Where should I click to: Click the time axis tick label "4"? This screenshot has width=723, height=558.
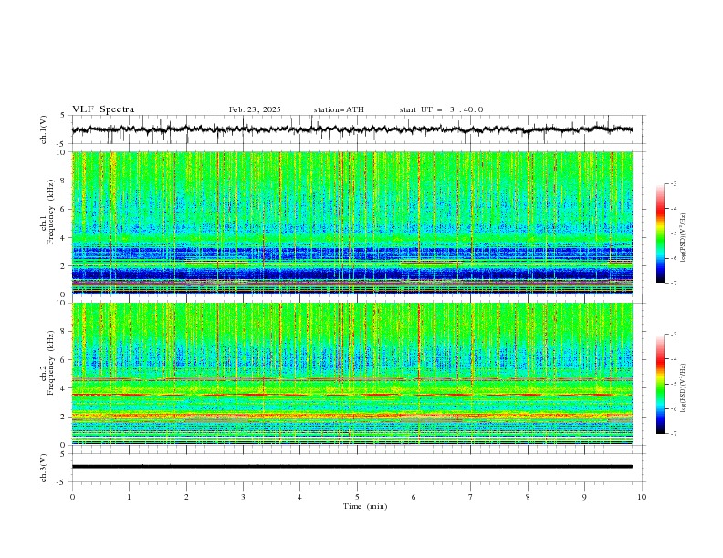tap(299, 497)
